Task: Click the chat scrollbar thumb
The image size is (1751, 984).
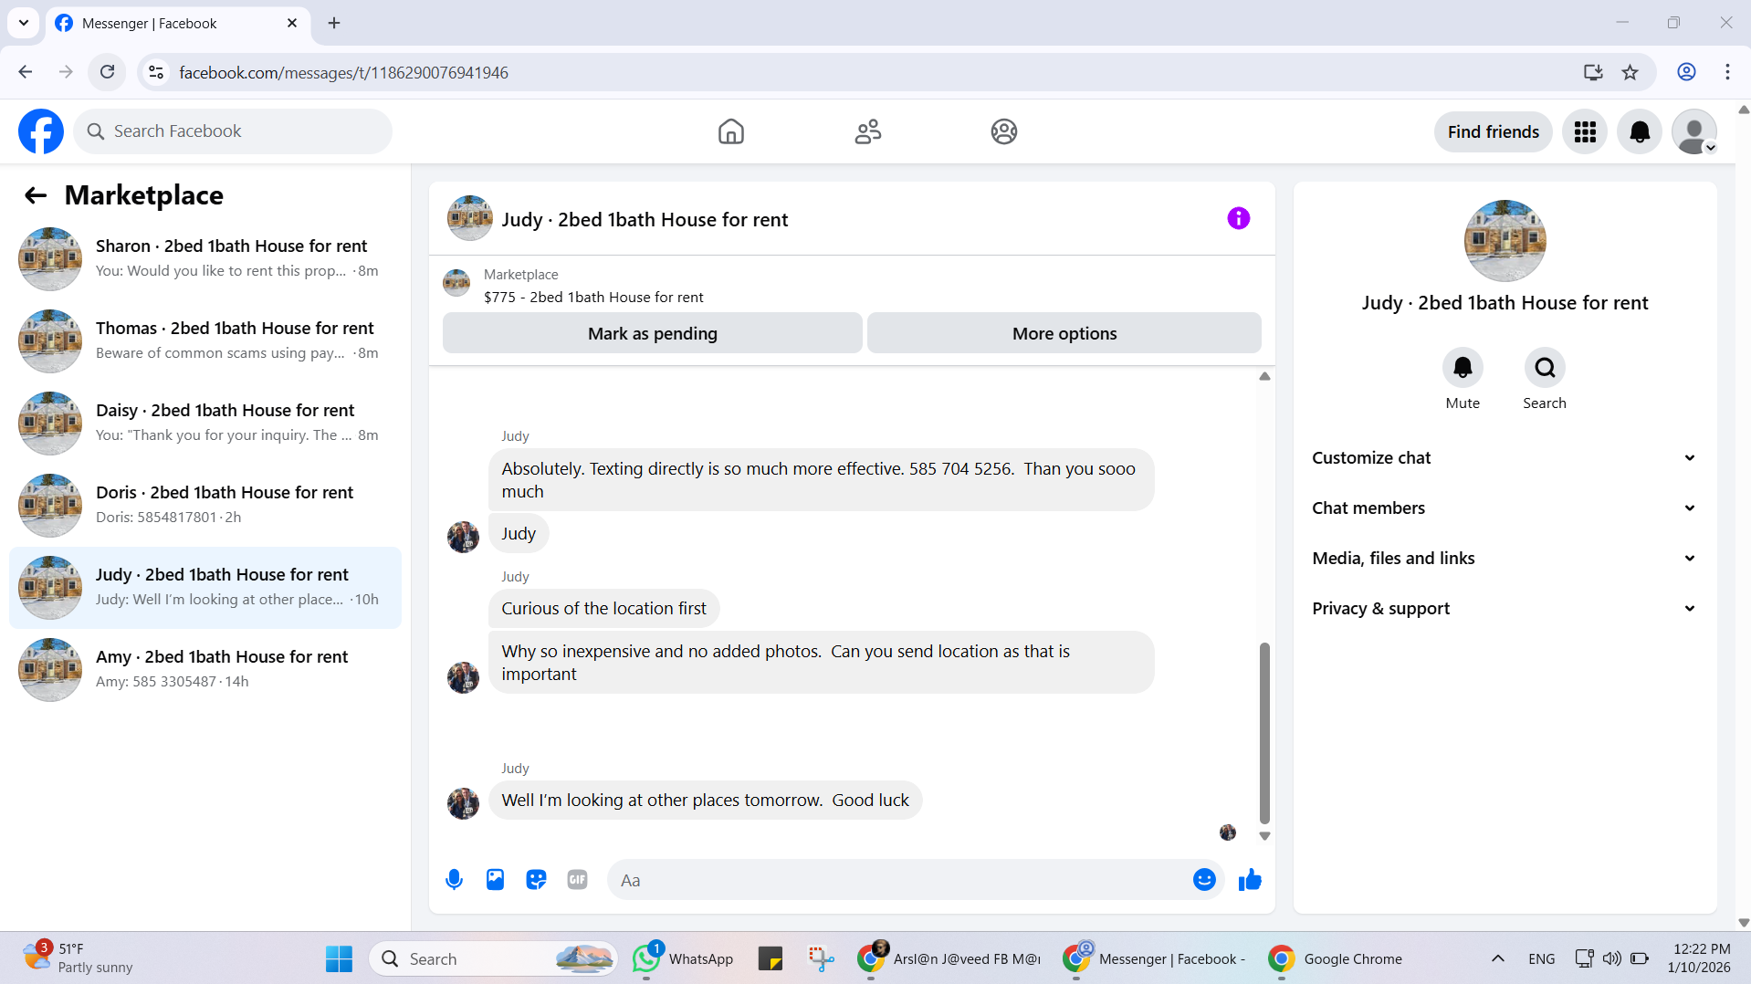Action: (1264, 733)
